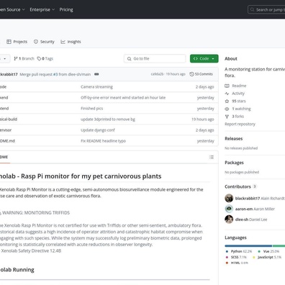Select Python 62.2% language entry
Screen dimensions: 285x285
pos(239,251)
